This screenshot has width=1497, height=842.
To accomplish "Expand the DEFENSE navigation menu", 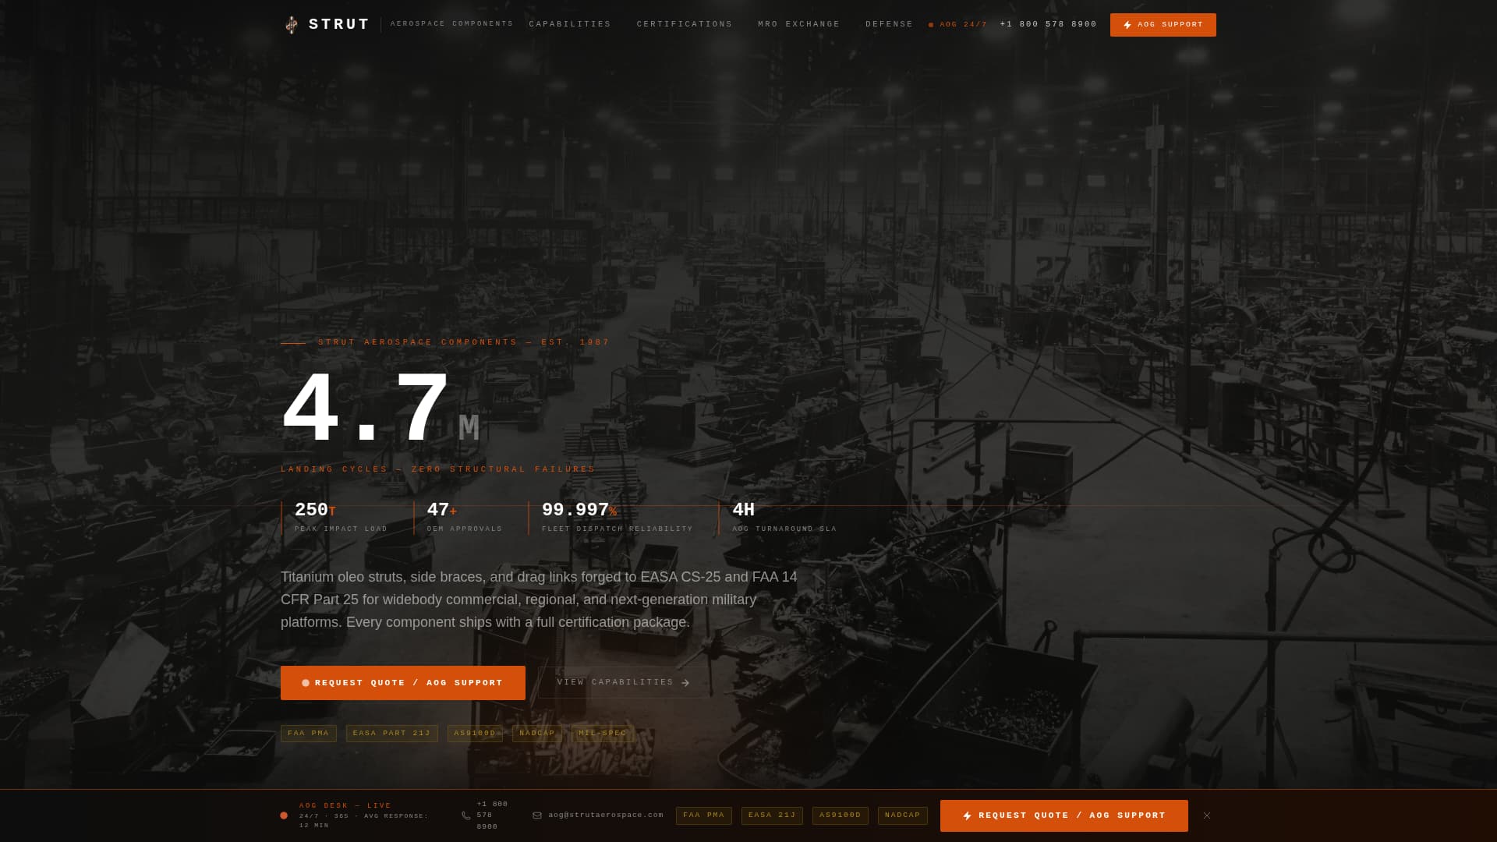I will (889, 24).
